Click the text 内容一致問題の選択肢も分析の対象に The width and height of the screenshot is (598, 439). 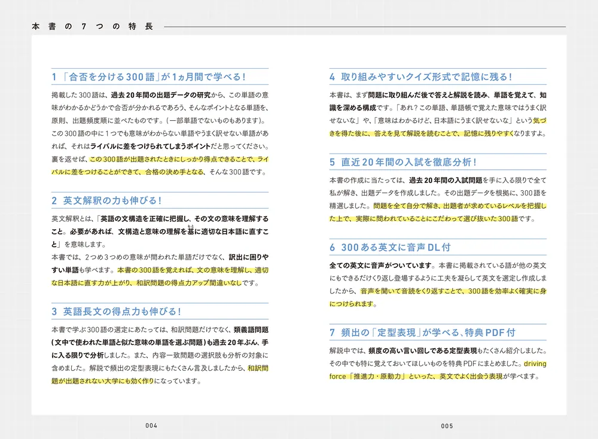click(x=210, y=355)
